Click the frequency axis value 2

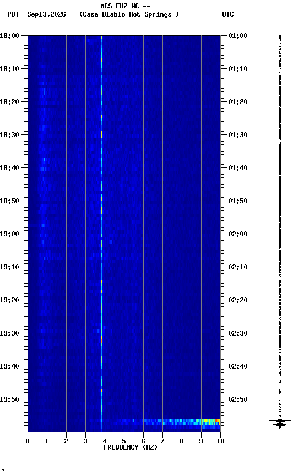(x=66, y=441)
